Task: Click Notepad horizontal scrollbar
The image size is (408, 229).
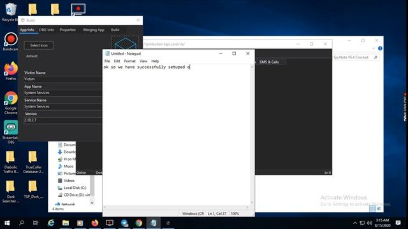Action: [x=176, y=207]
